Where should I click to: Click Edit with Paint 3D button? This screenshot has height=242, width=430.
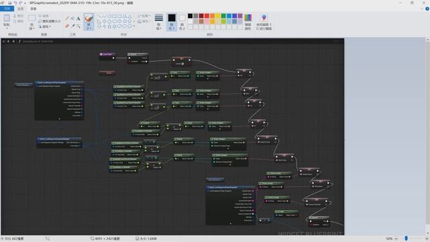264,22
